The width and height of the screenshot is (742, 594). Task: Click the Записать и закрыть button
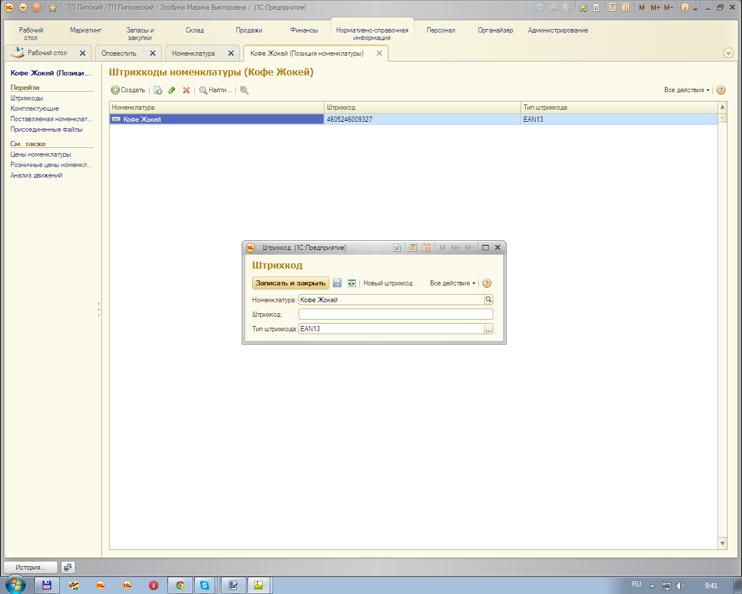pos(290,283)
